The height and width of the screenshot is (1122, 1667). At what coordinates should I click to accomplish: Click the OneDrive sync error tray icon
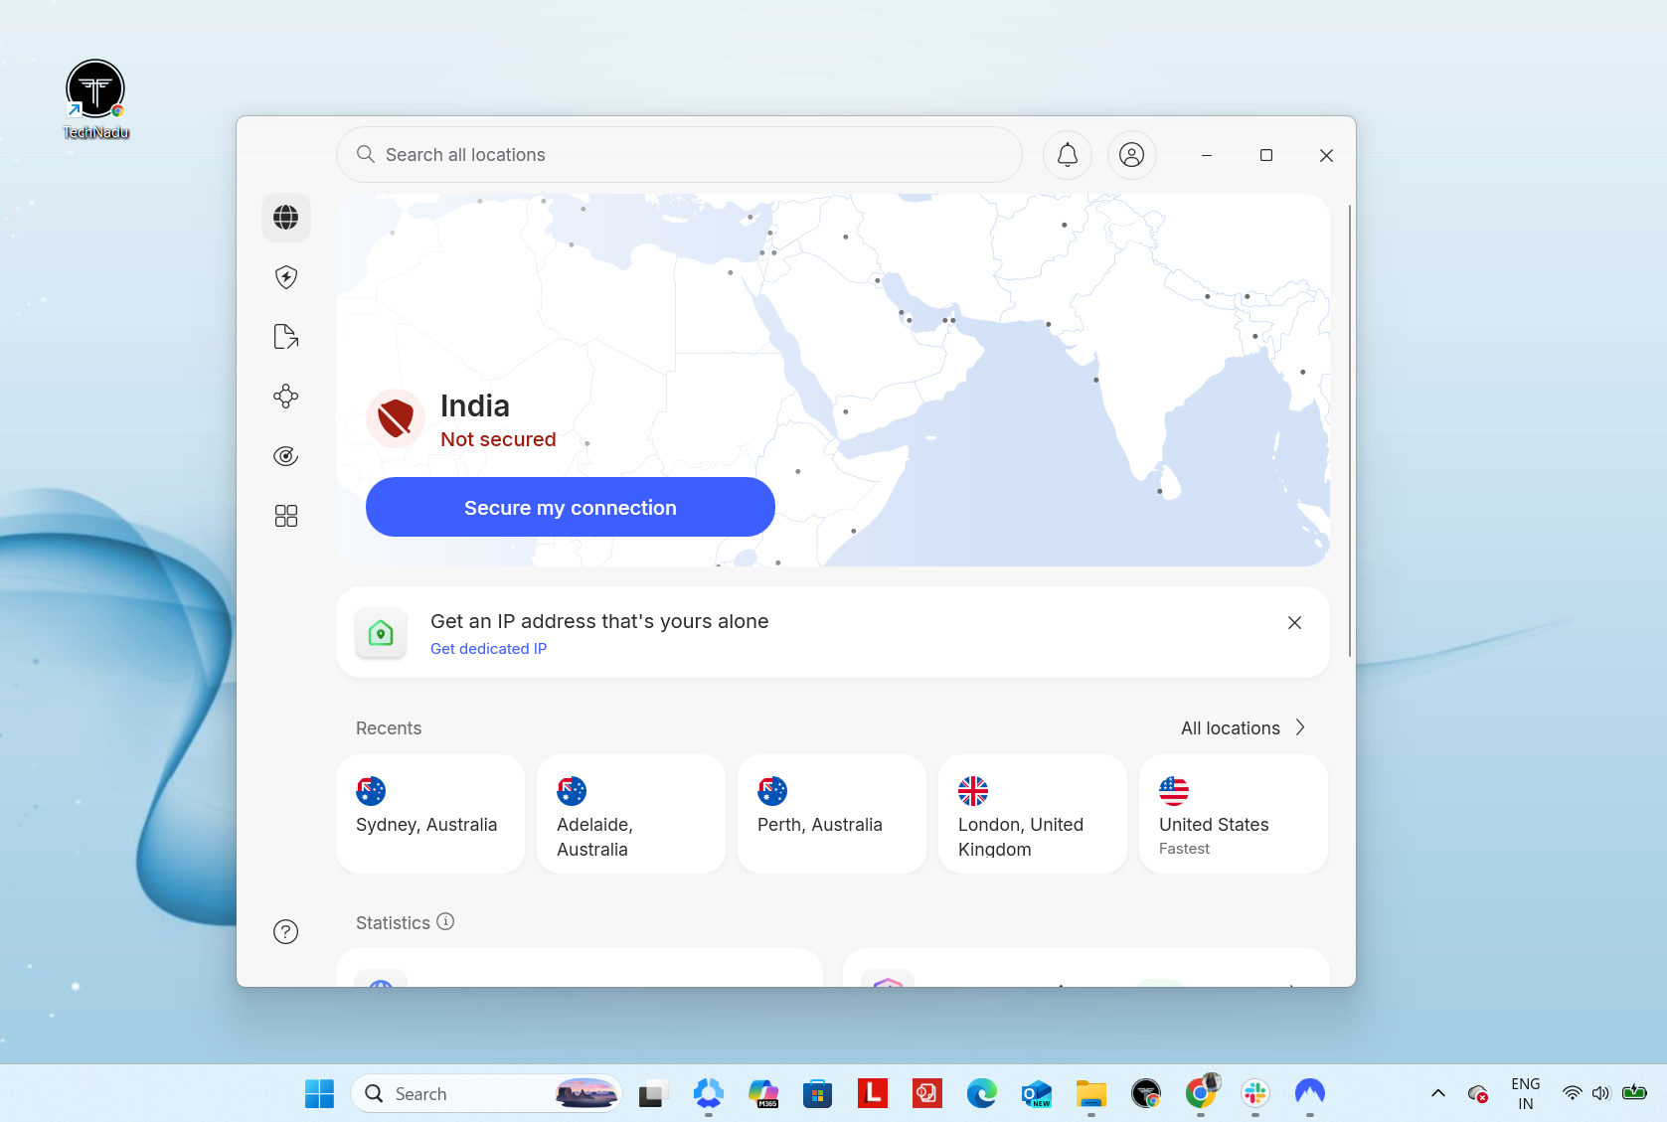(1478, 1093)
